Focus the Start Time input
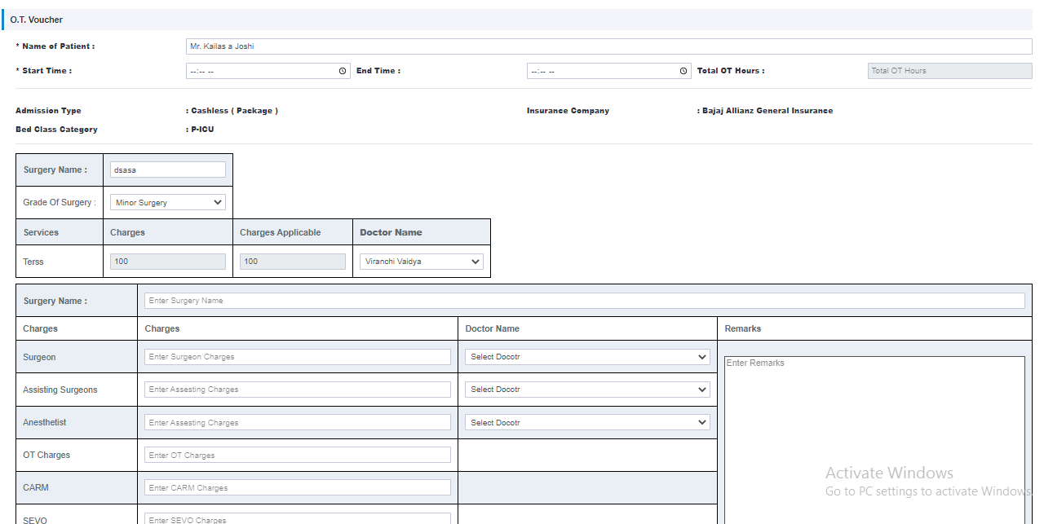This screenshot has height=524, width=1044. pyautogui.click(x=268, y=71)
